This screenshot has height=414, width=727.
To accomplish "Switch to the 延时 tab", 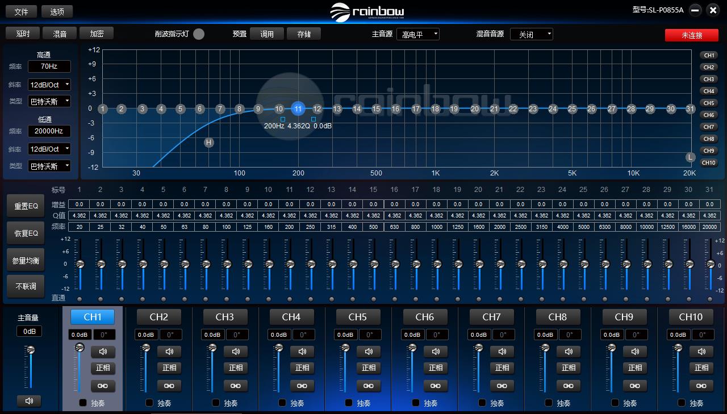I will (x=23, y=34).
